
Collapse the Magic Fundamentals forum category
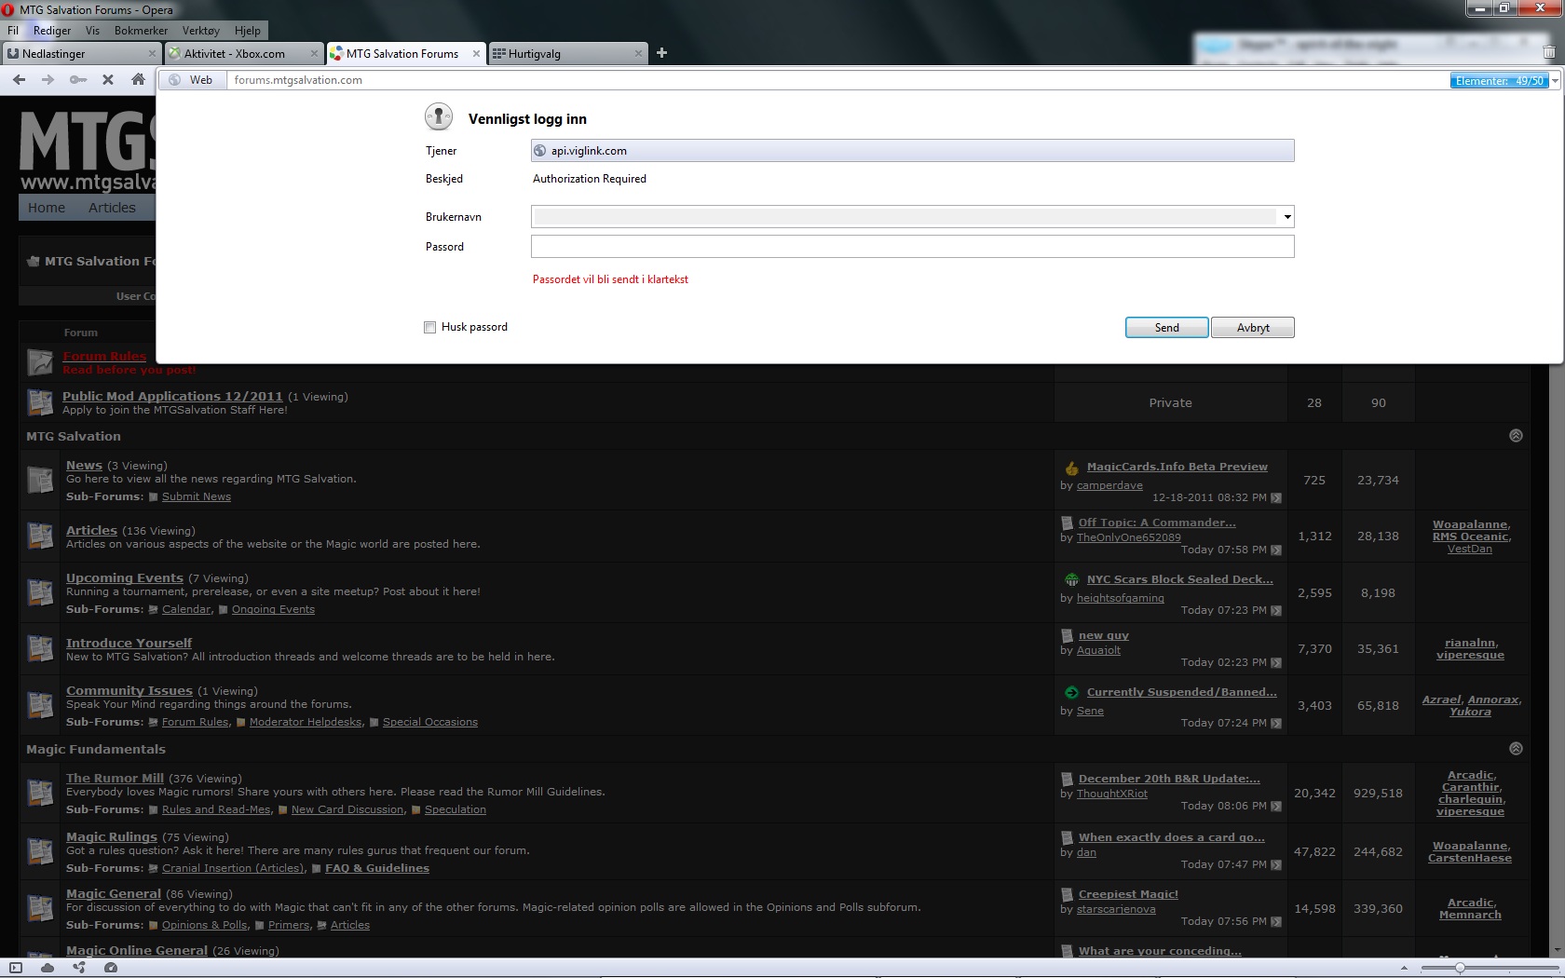(x=1516, y=749)
